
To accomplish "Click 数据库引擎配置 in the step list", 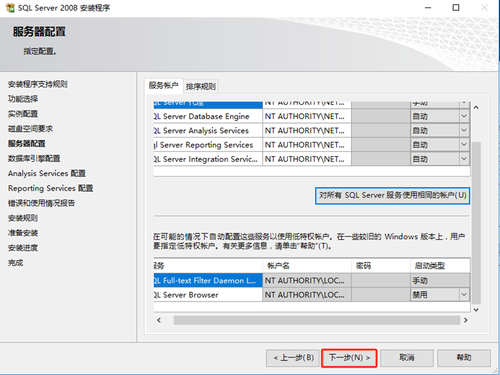I will click(x=34, y=158).
